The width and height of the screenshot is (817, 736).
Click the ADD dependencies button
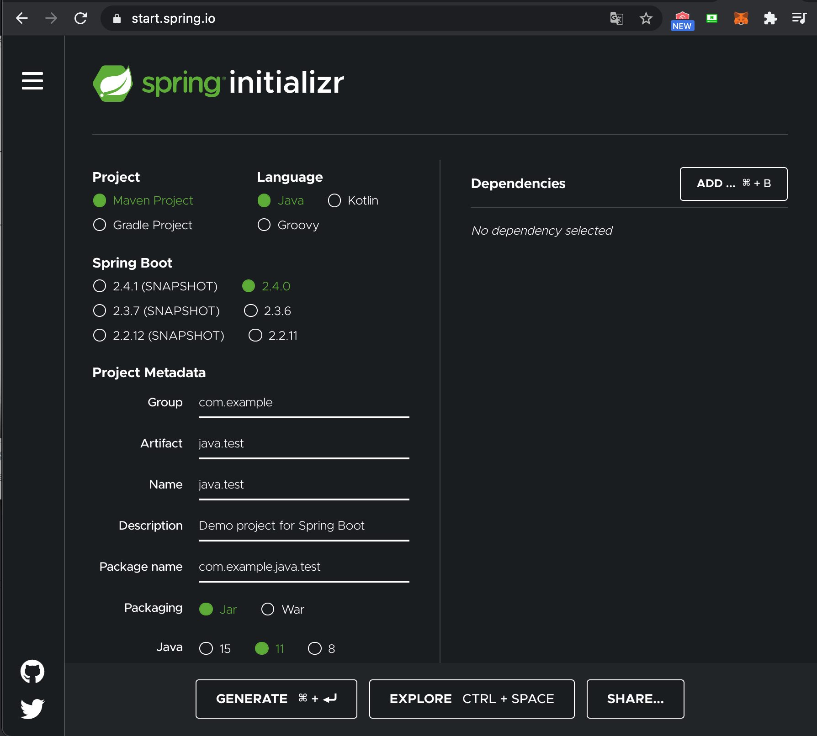coord(733,184)
